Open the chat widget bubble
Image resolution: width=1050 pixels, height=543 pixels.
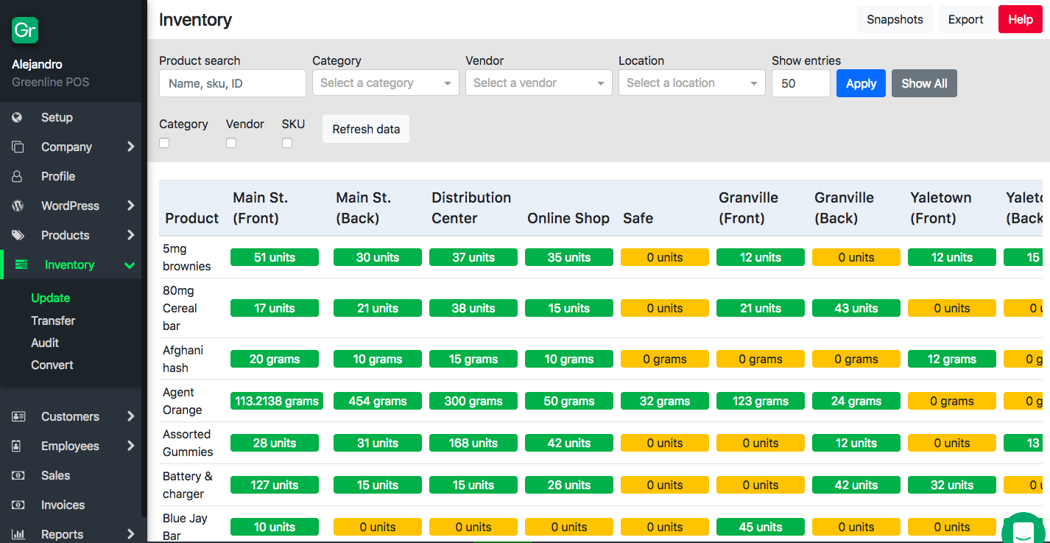1023,530
